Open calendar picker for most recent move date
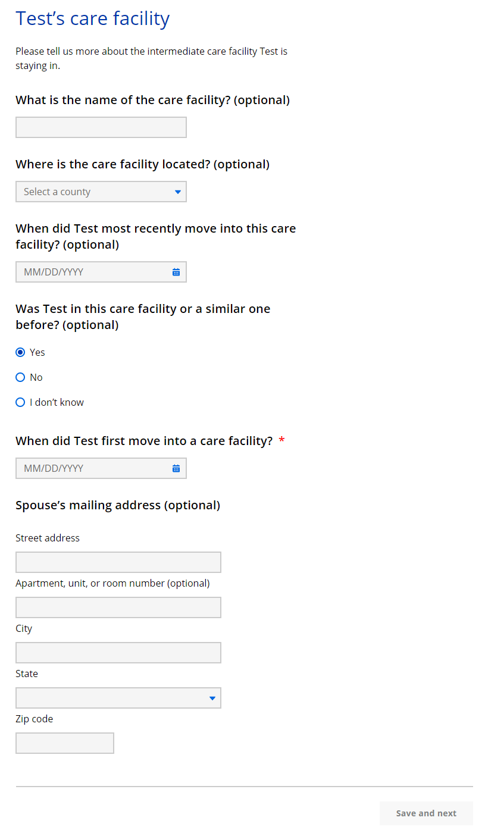485x830 pixels. click(x=176, y=272)
